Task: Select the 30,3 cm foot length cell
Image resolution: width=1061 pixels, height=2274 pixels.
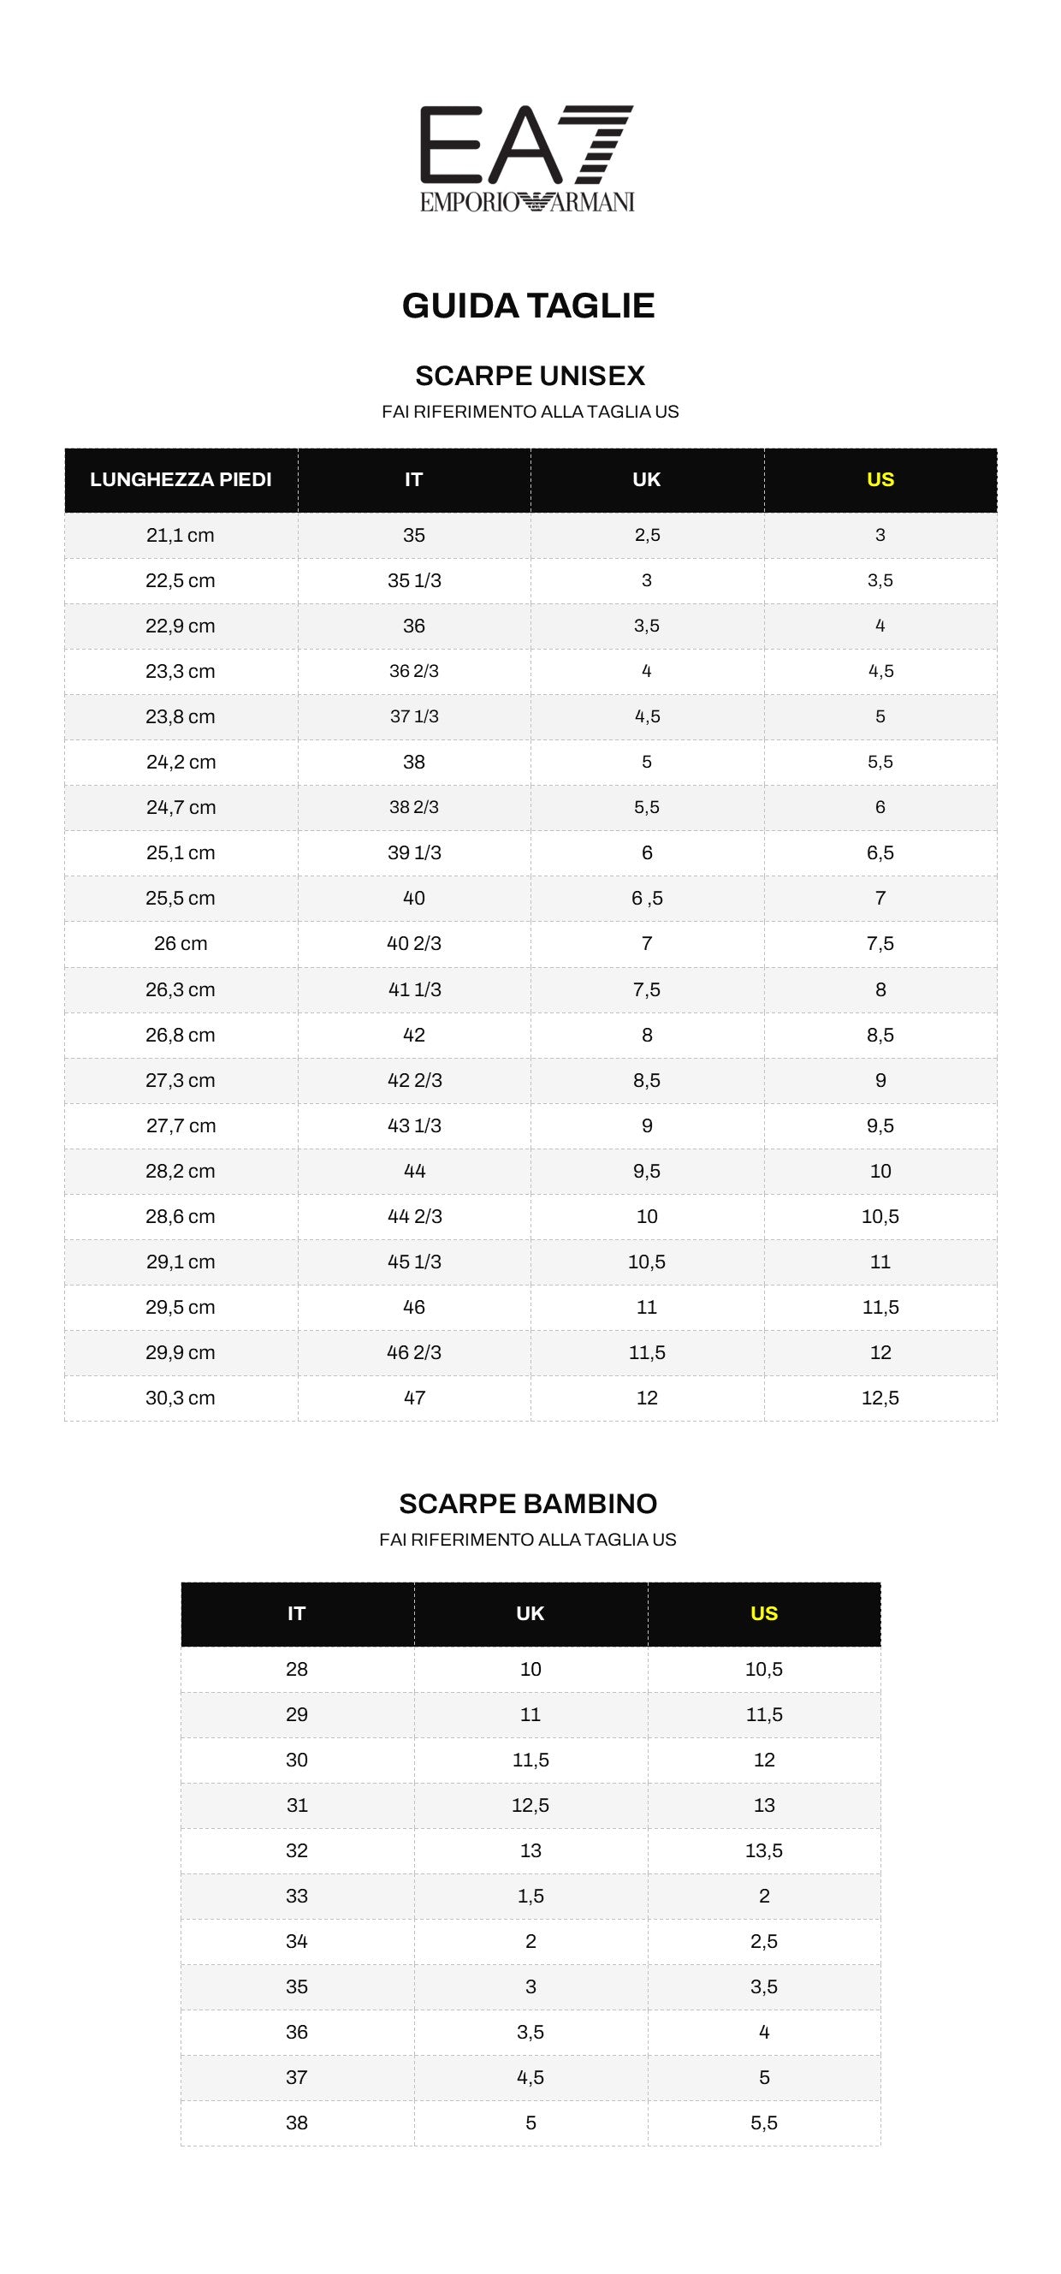Action: (181, 1398)
